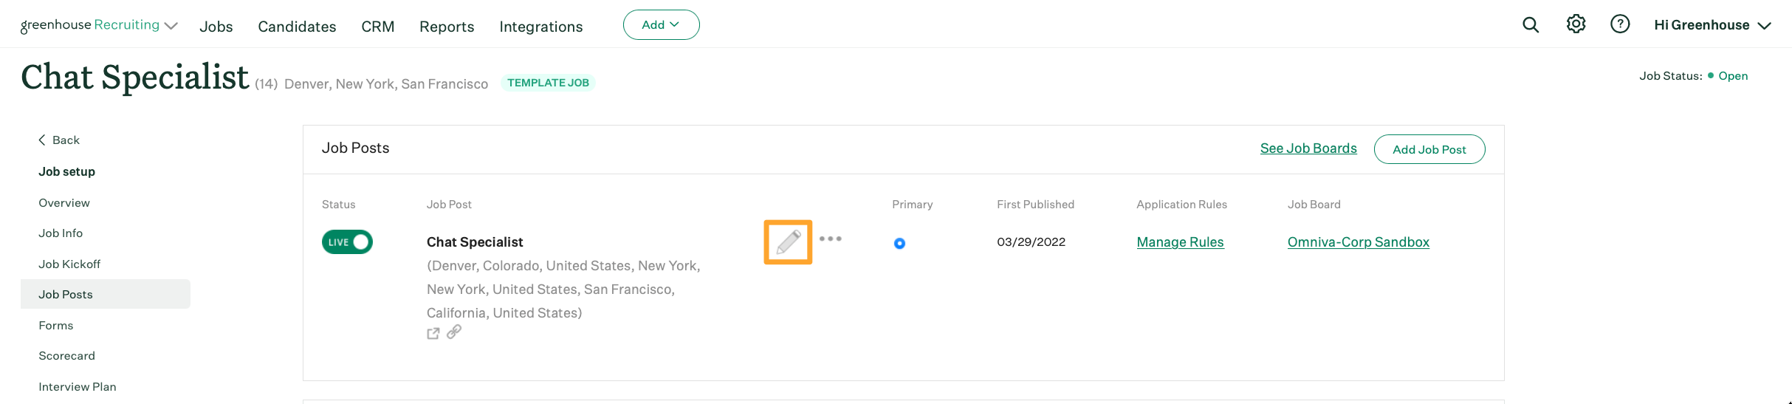Open the three-dot more options menu
This screenshot has height=404, width=1792.
830,239
